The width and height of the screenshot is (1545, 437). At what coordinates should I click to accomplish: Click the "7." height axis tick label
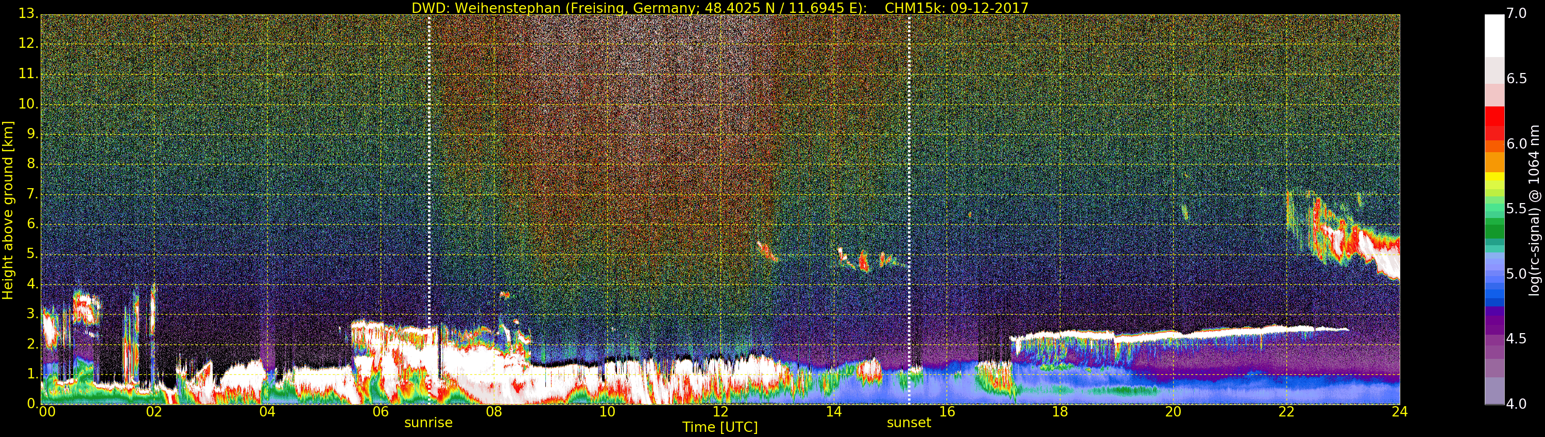coord(32,193)
